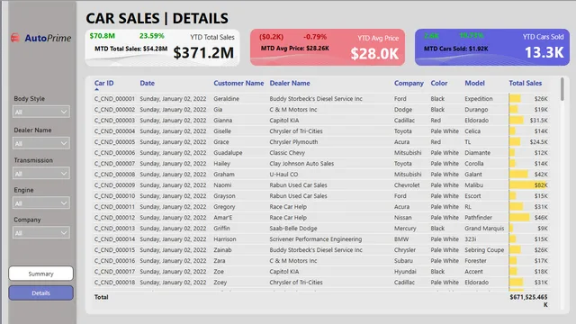Sort by the Date column header
The image size is (576, 324).
tap(147, 83)
